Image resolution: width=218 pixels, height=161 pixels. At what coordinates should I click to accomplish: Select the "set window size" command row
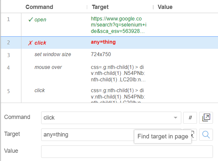point(53,54)
